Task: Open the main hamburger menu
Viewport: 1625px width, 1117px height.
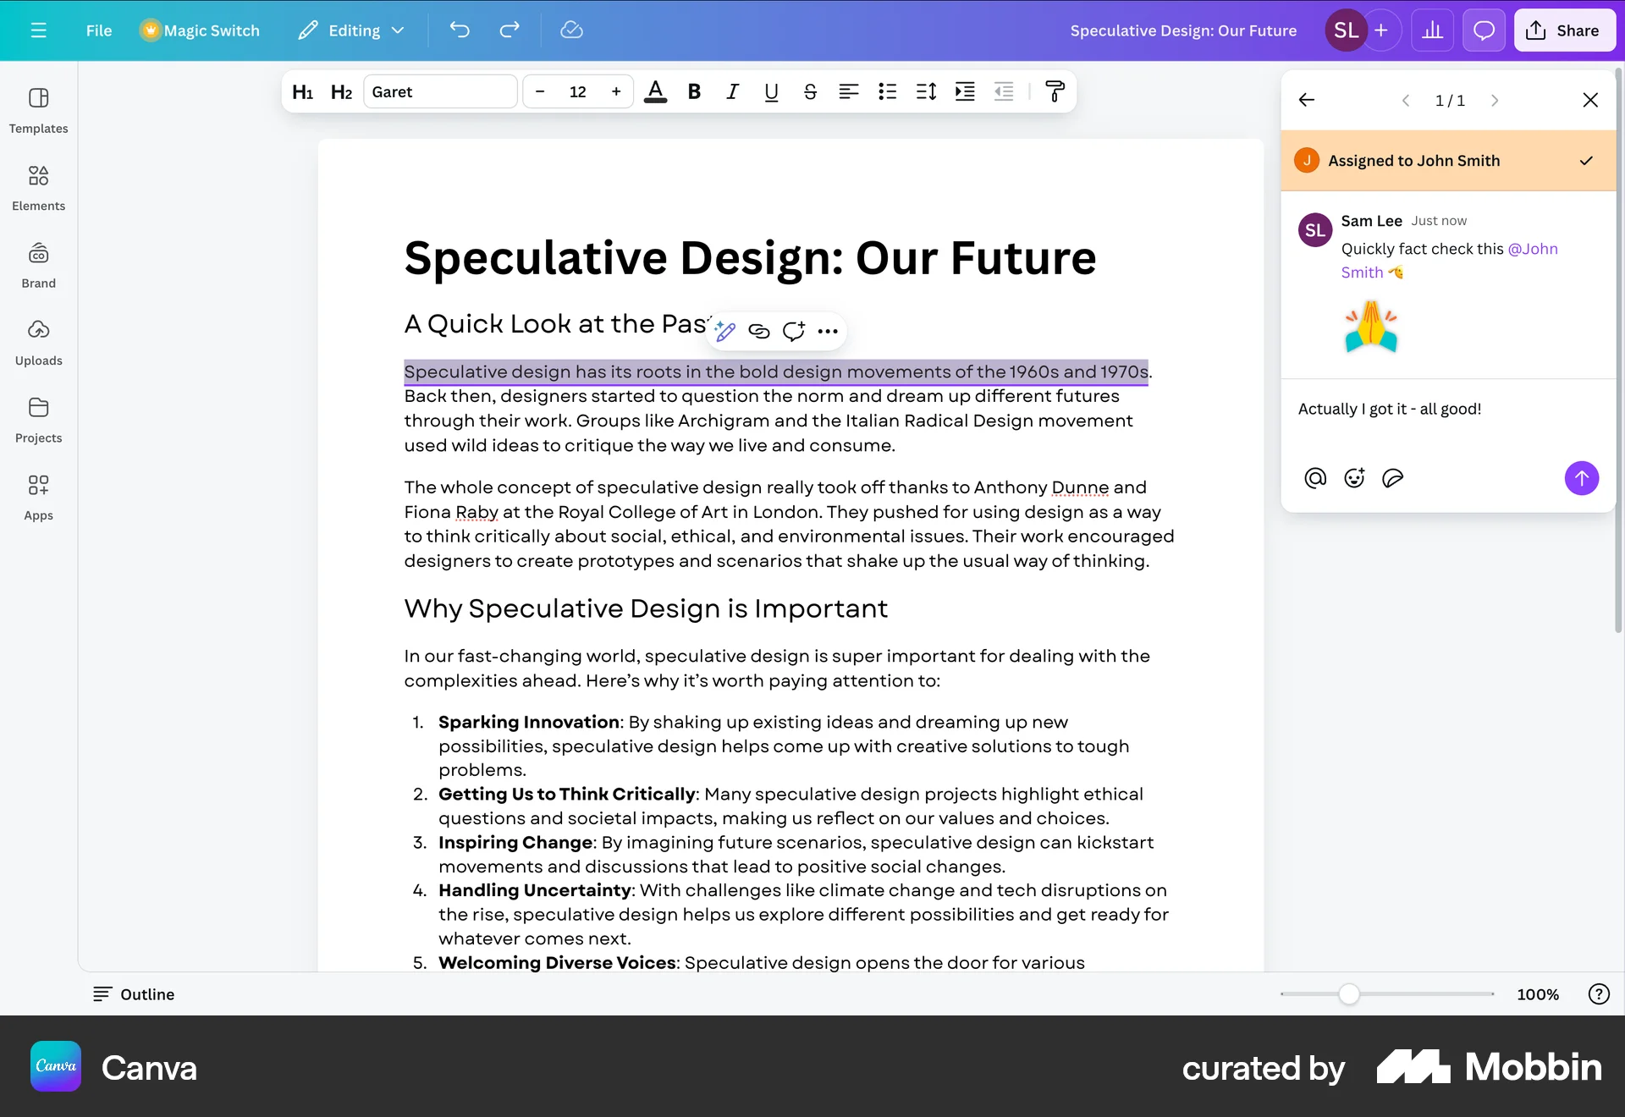Action: click(x=39, y=30)
